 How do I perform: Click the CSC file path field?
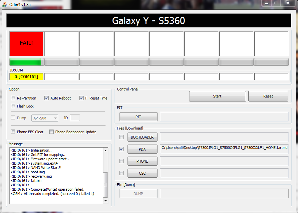(x=224, y=173)
